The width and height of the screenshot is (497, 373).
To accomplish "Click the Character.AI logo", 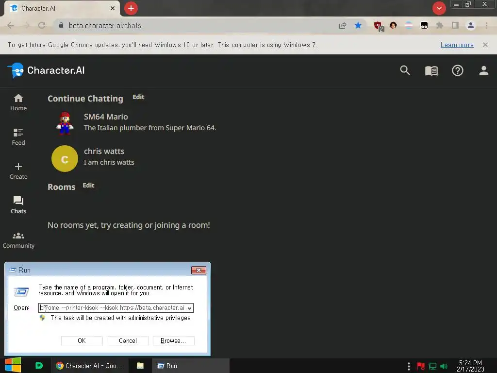I will [x=46, y=70].
